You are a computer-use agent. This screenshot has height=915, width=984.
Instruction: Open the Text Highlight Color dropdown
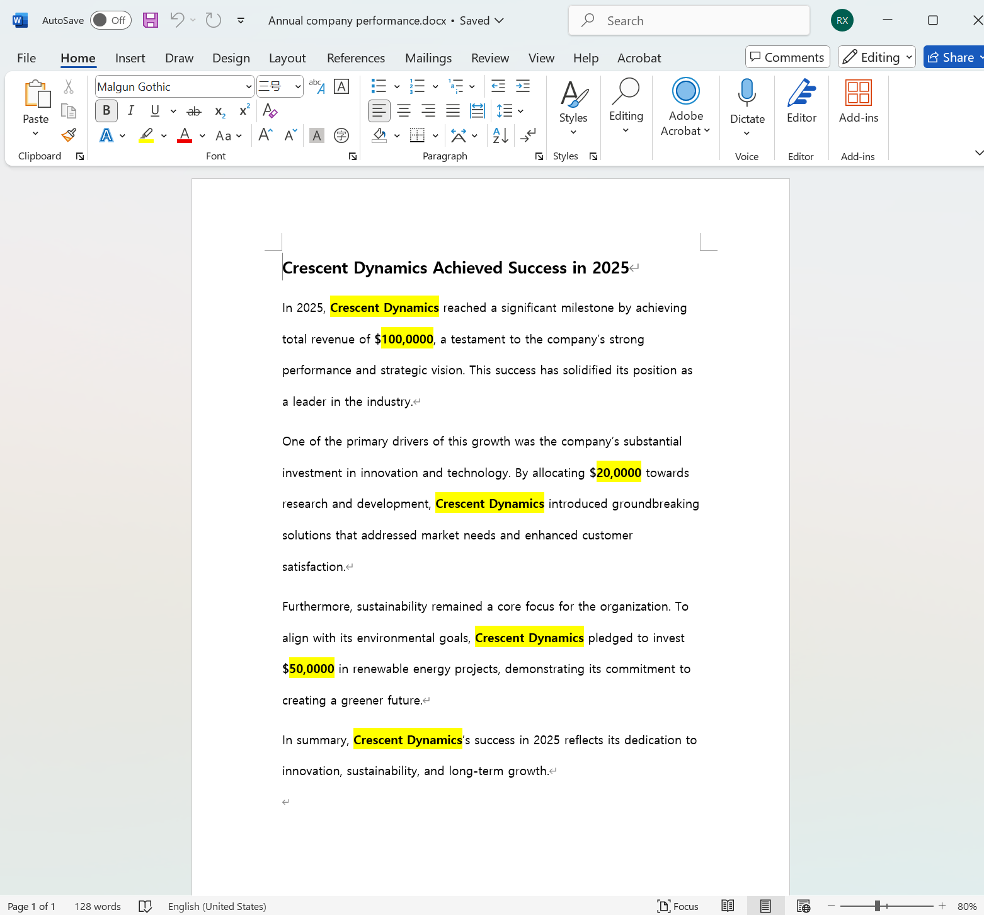164,135
